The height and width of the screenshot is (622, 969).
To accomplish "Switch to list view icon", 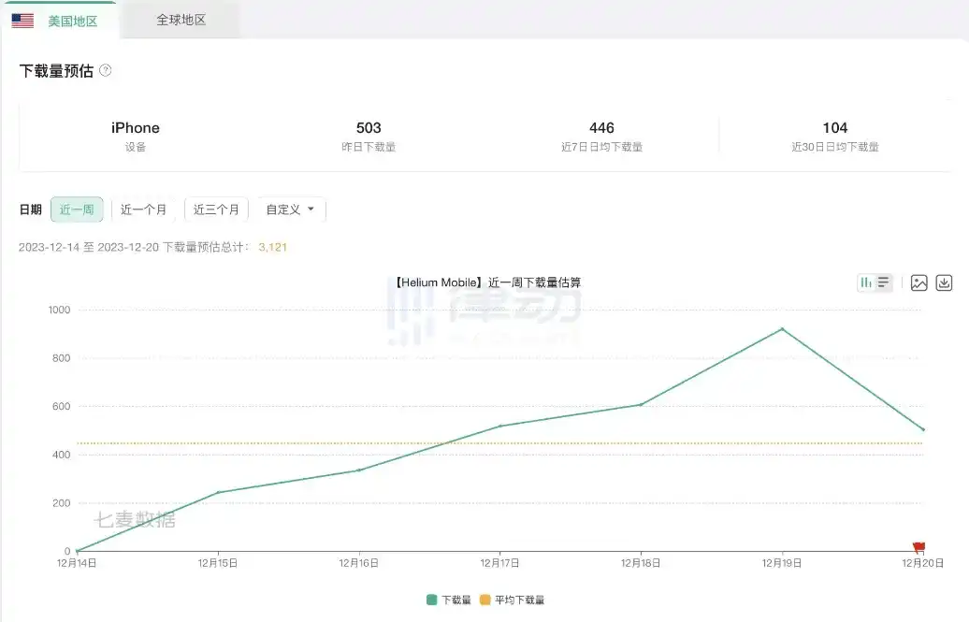I will click(883, 282).
